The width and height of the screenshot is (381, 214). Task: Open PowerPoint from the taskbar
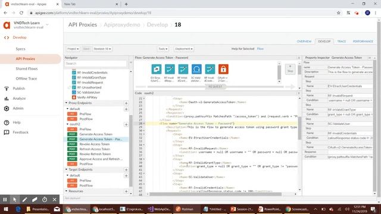[x=270, y=209]
